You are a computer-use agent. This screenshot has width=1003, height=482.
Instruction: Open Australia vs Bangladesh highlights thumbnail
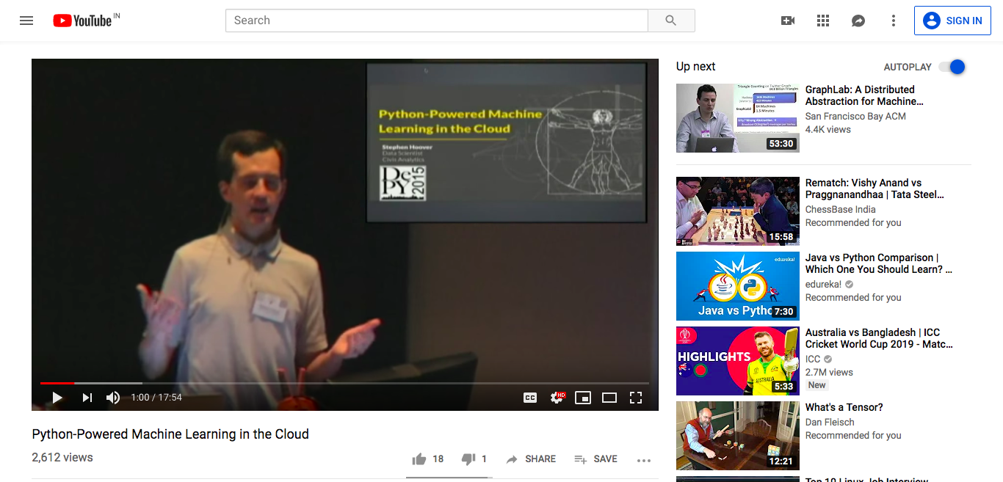(x=738, y=361)
